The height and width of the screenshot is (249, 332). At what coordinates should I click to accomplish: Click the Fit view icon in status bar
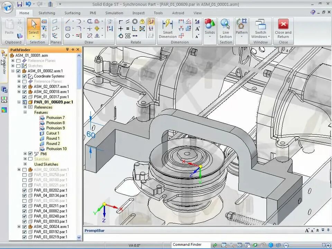click(239, 245)
